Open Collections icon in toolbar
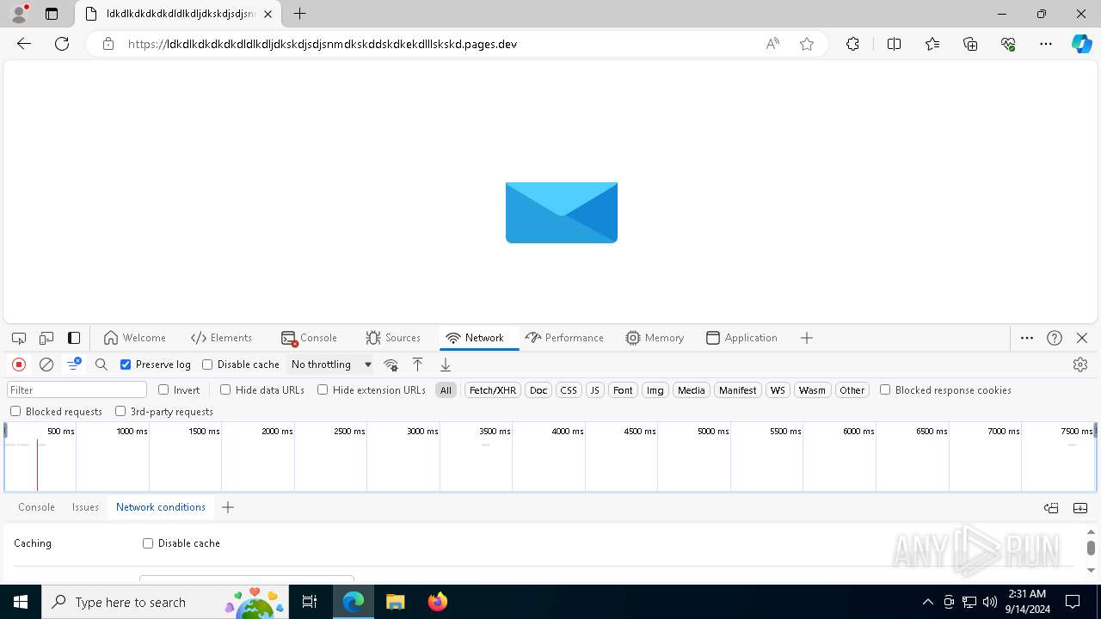Viewport: 1101px width, 619px height. pos(970,44)
